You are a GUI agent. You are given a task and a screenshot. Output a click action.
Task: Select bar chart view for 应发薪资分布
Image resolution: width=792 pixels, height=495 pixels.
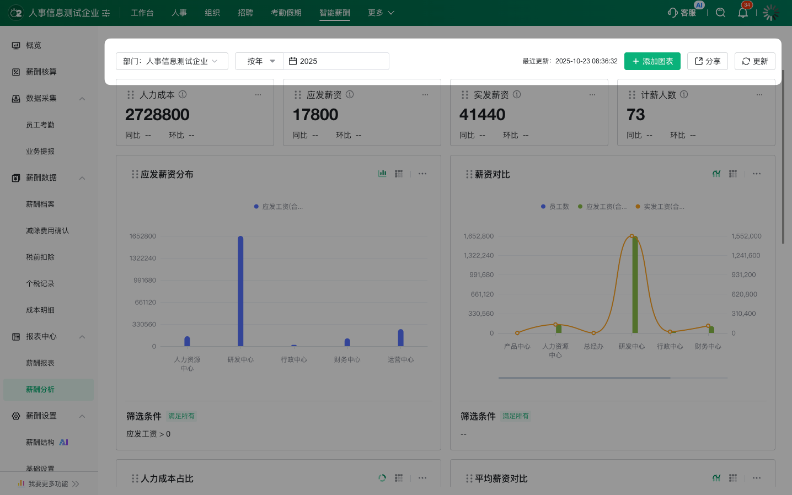coord(382,174)
